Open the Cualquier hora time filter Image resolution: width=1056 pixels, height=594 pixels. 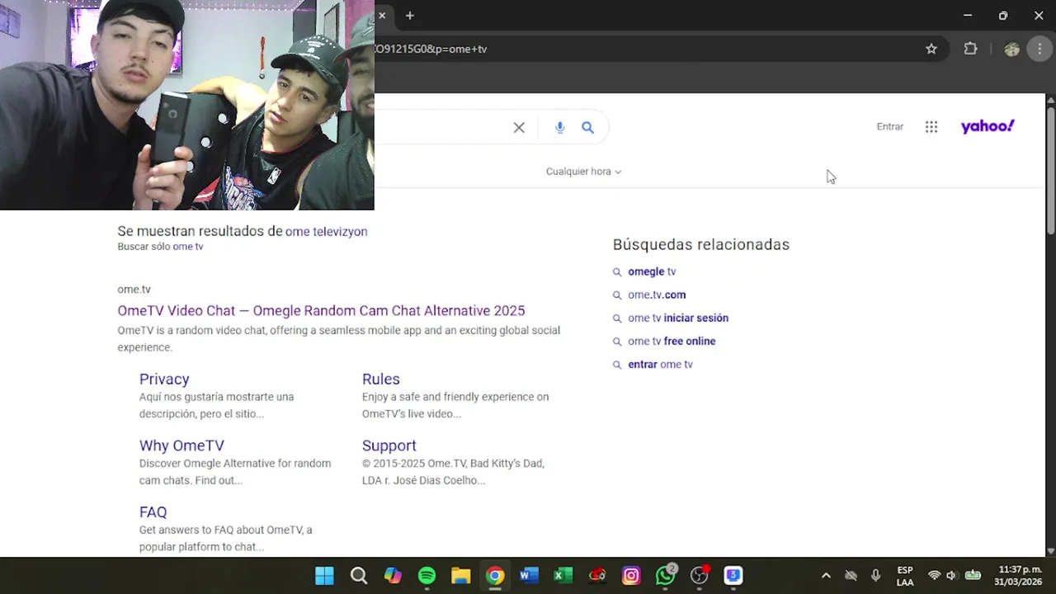click(x=583, y=172)
